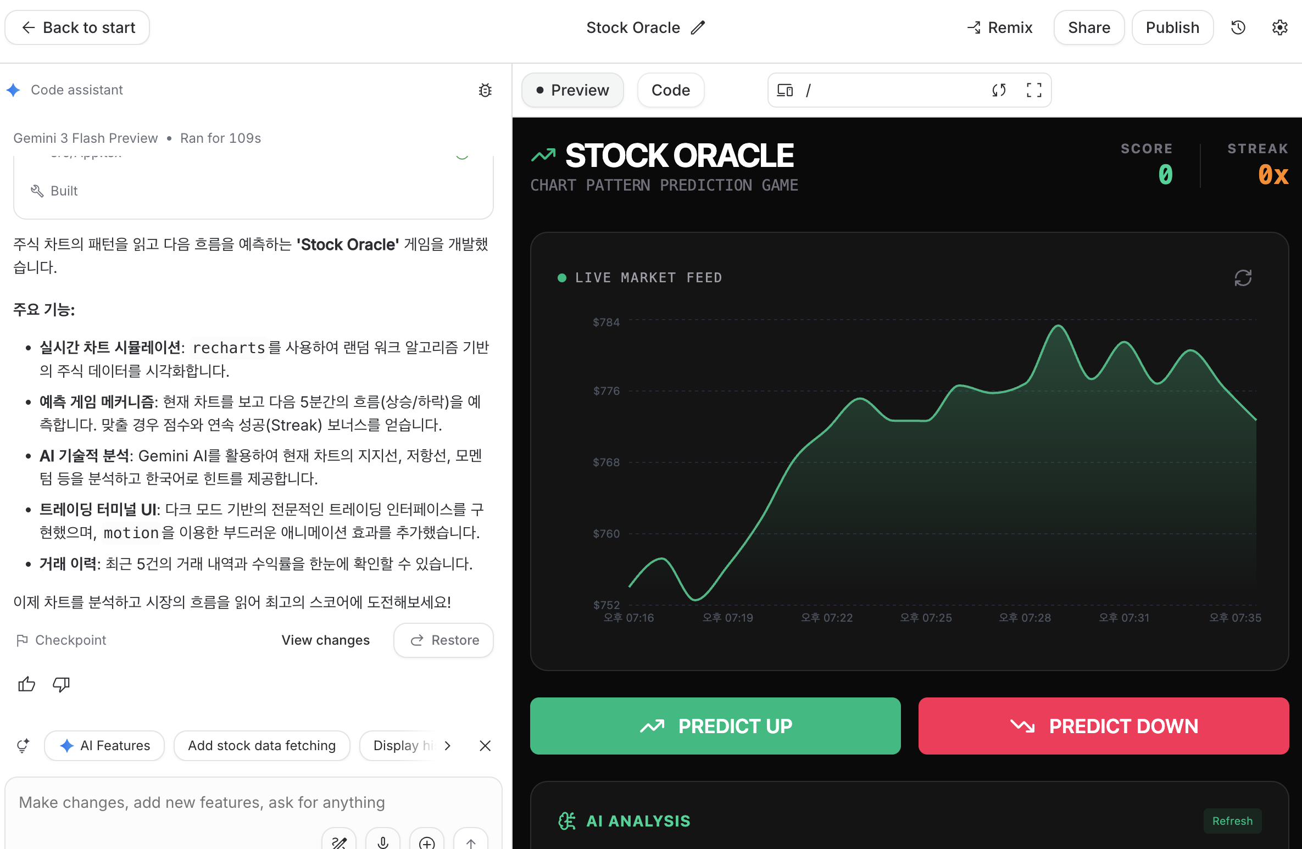Toggle device preview mode icon
The width and height of the screenshot is (1302, 849).
click(x=785, y=90)
